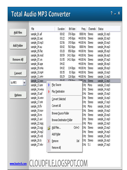Sort by the Bit Rate column header
127x170 pixels.
click(x=71, y=29)
